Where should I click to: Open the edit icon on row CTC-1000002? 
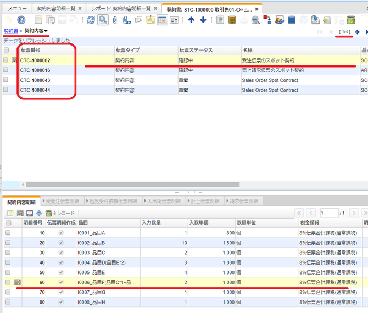pos(14,60)
